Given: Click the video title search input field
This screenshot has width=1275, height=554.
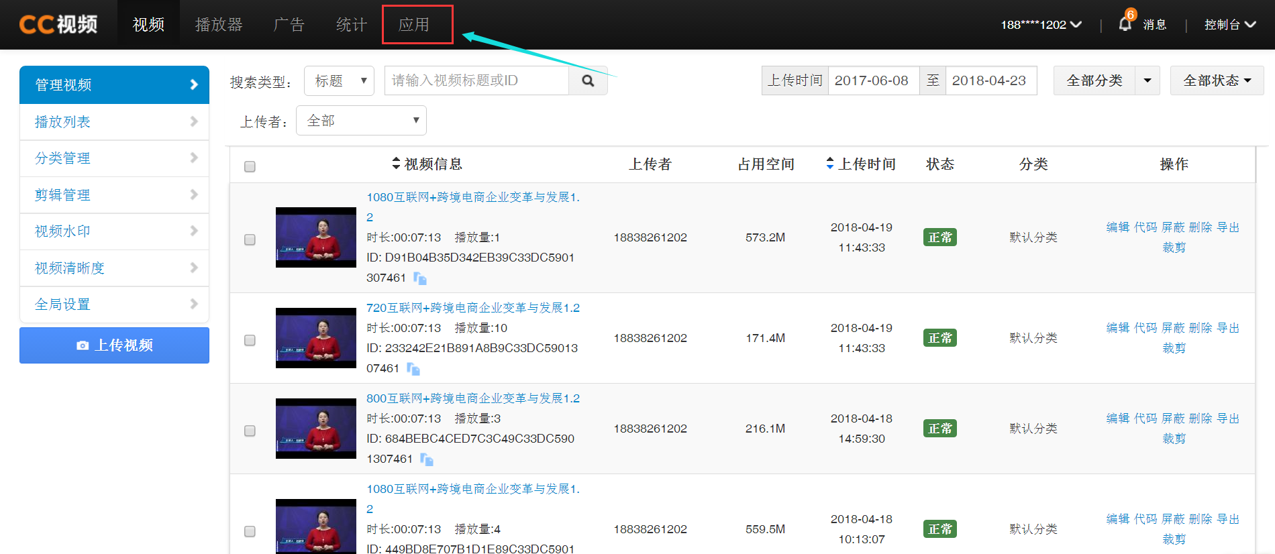Looking at the screenshot, I should pyautogui.click(x=476, y=81).
